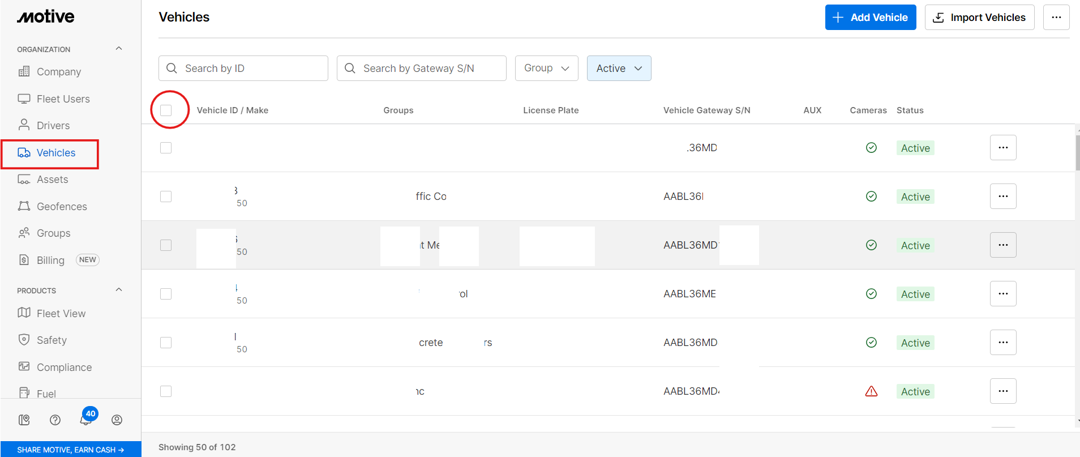Check the crete vehicle row checkbox
Image resolution: width=1080 pixels, height=457 pixels.
[166, 342]
